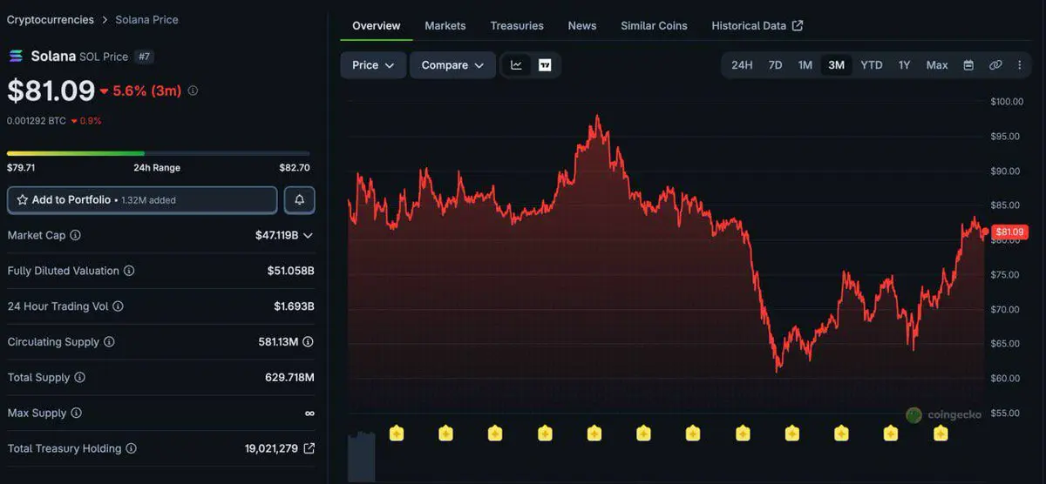The width and height of the screenshot is (1046, 484).
Task: Switch to line chart view icon
Action: point(516,65)
